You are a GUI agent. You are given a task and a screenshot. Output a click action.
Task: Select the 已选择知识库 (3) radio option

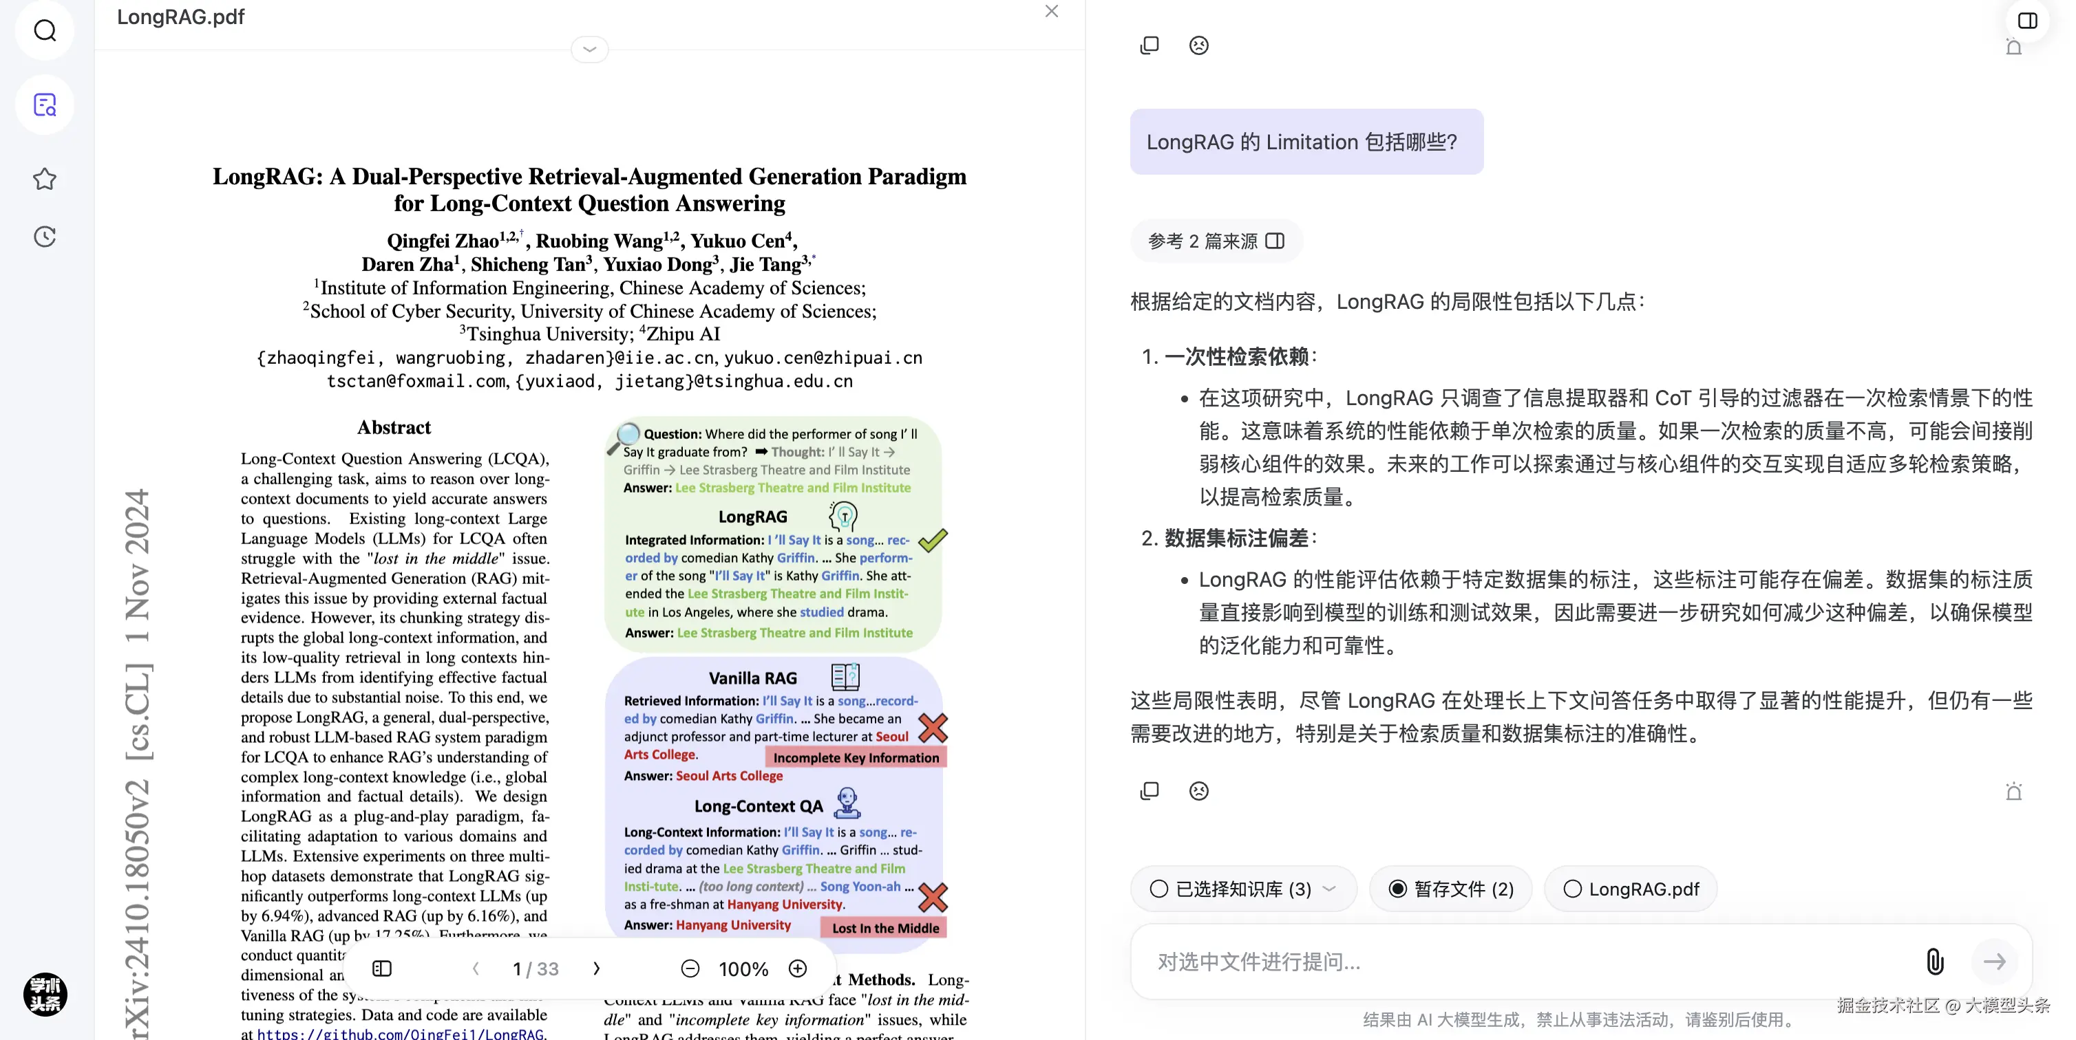1159,889
